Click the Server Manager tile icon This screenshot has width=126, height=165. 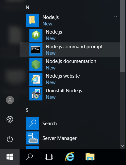tap(33, 138)
